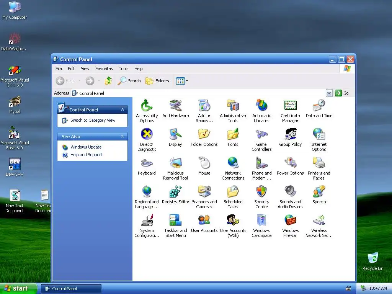Open Scanners and Cameras
Screen dimensions: 392x294
point(204,197)
